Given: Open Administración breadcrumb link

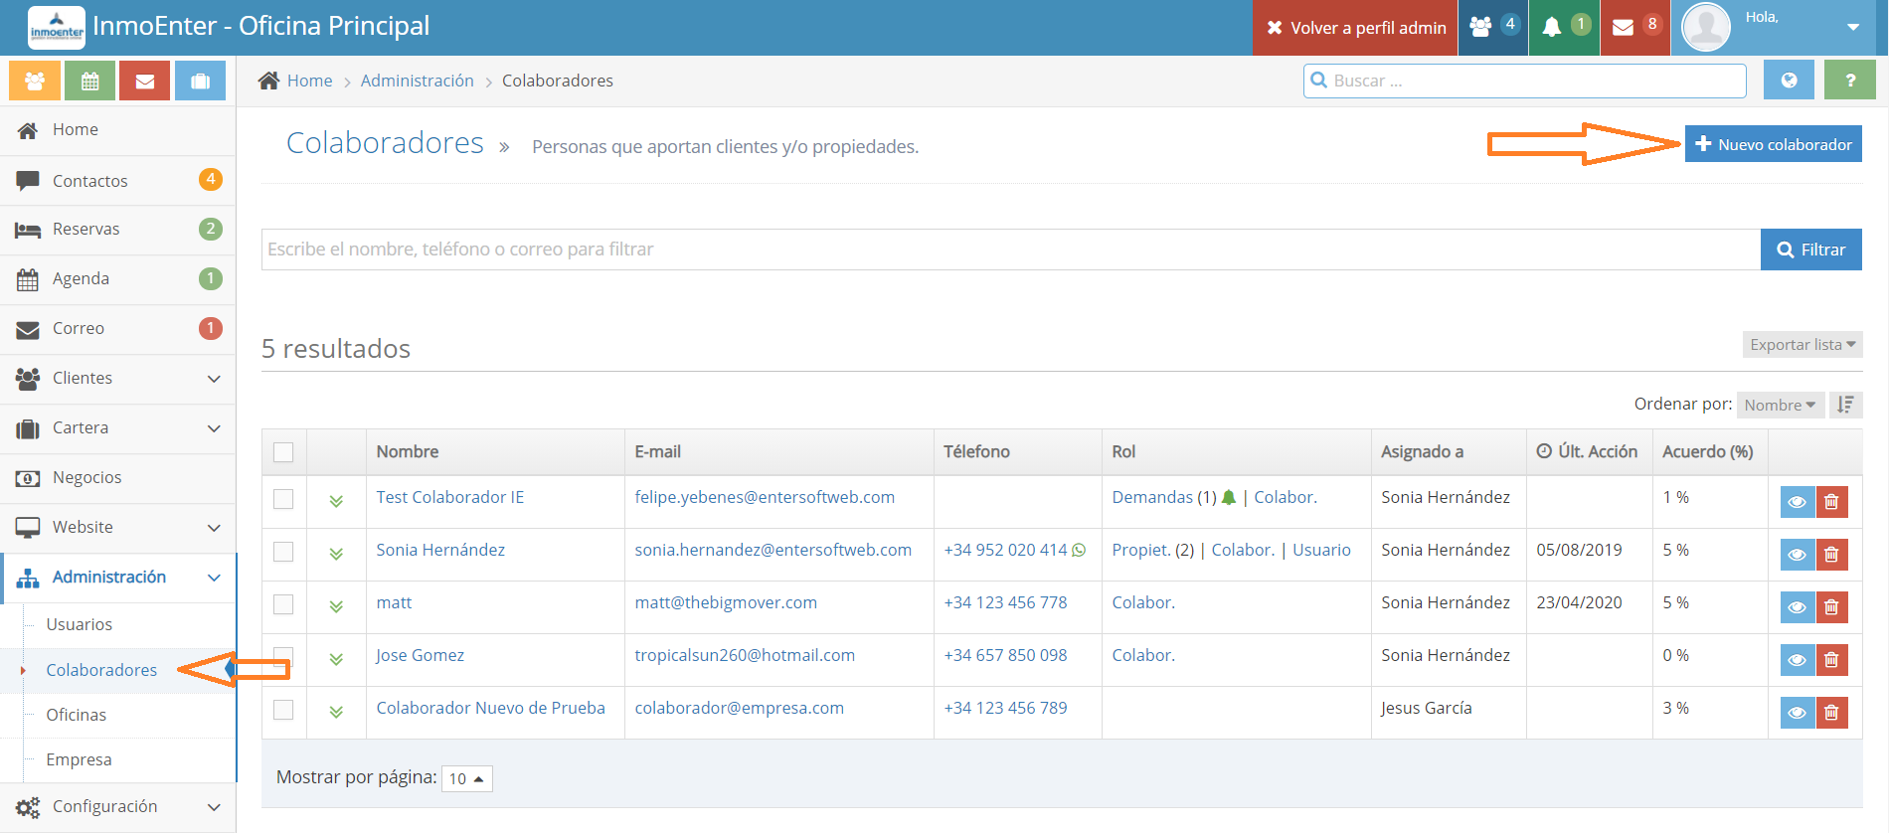Looking at the screenshot, I should tap(417, 81).
